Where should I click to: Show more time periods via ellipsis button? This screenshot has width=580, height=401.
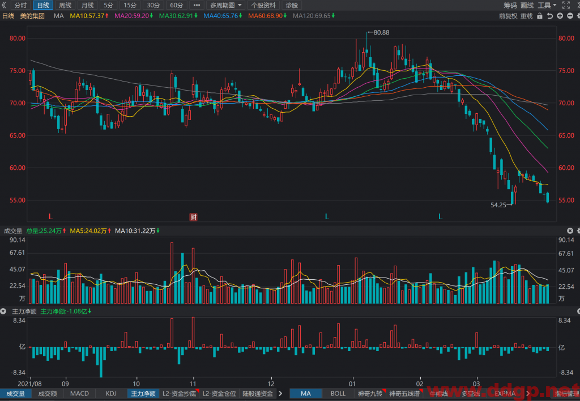pyautogui.click(x=197, y=5)
